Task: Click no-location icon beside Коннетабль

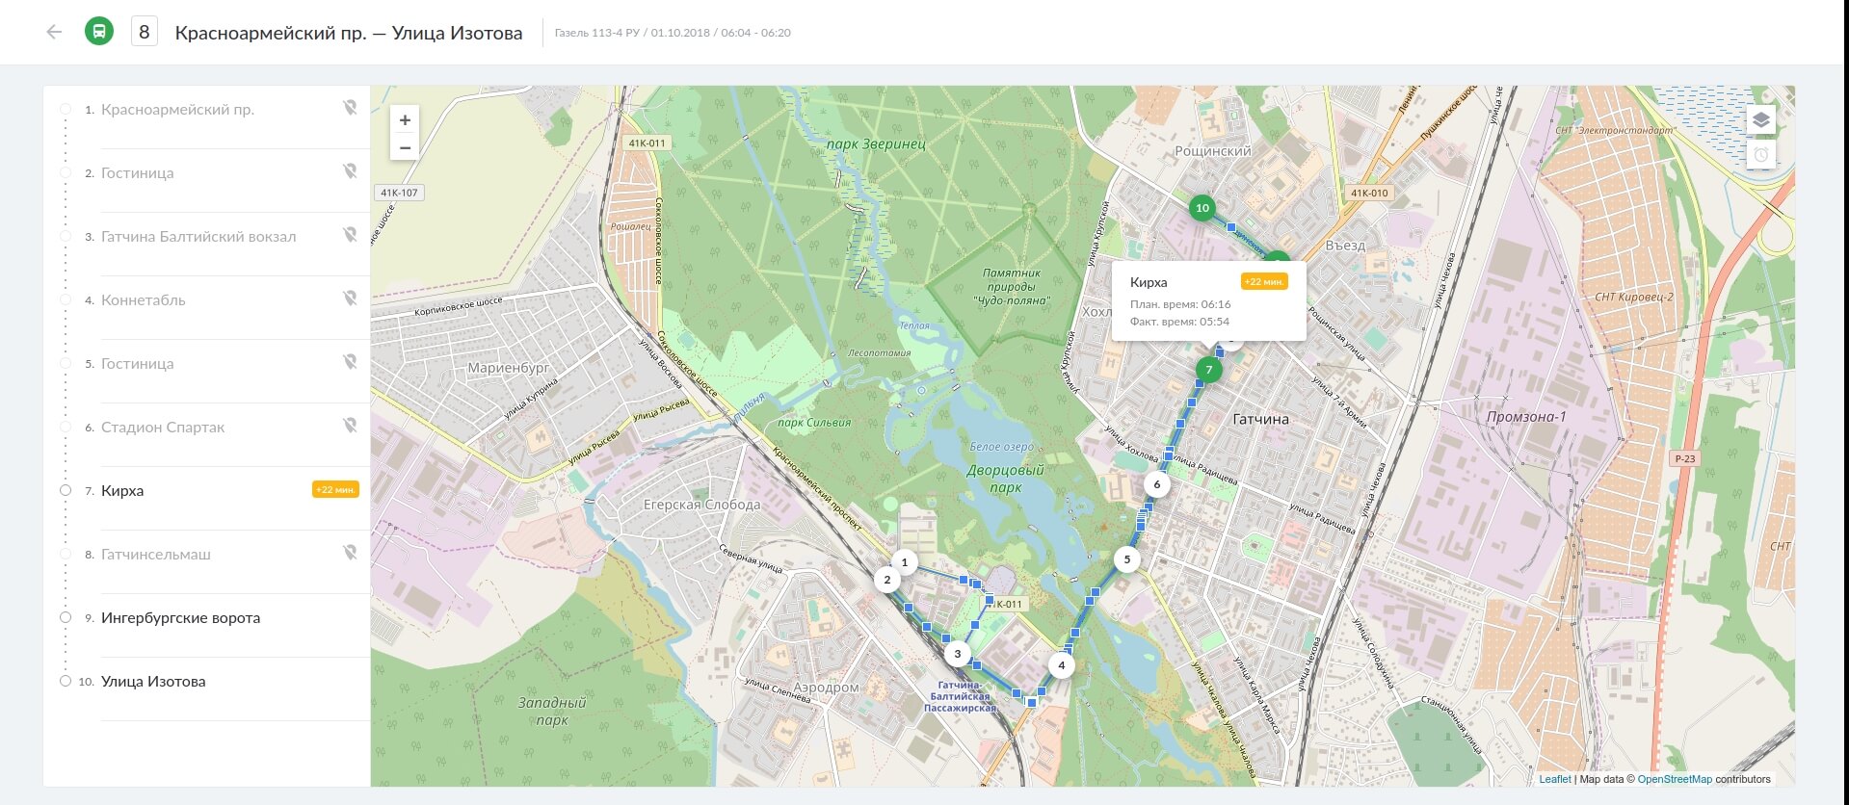Action: [350, 299]
